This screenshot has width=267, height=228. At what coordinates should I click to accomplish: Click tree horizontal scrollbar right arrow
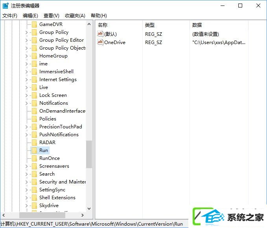[83, 215]
